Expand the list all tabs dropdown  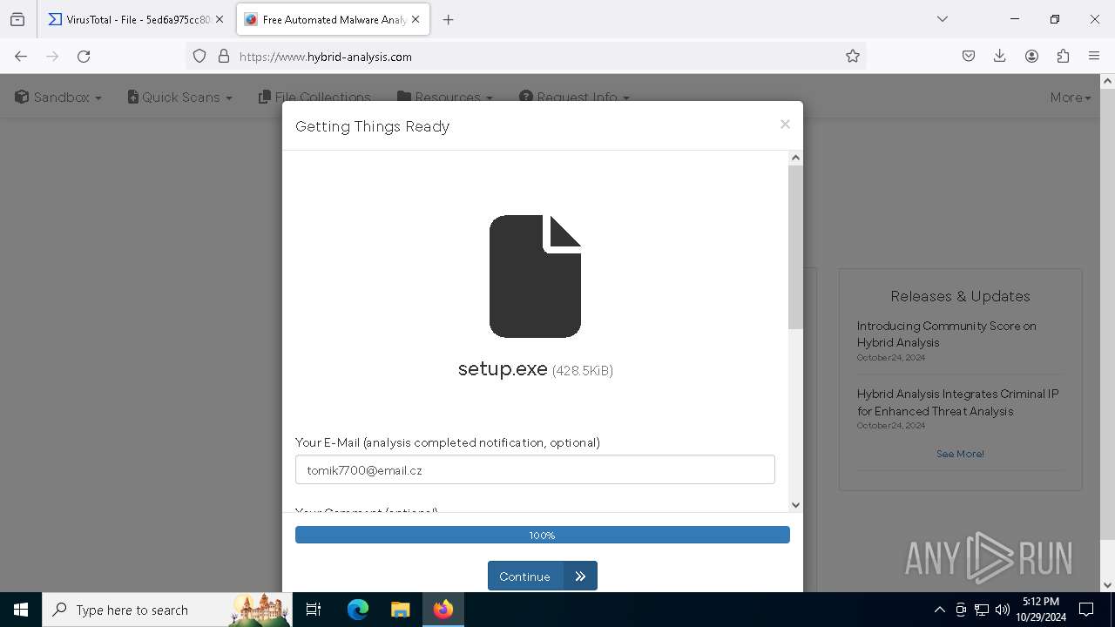942,19
